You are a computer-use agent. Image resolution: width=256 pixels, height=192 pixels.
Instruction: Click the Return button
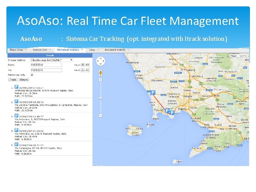24,80
